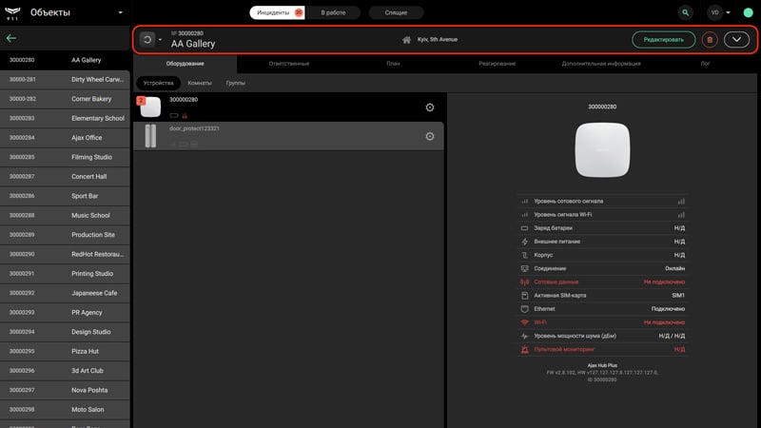Open the search magnifier icon
Screen dimensions: 761x428
(685, 12)
